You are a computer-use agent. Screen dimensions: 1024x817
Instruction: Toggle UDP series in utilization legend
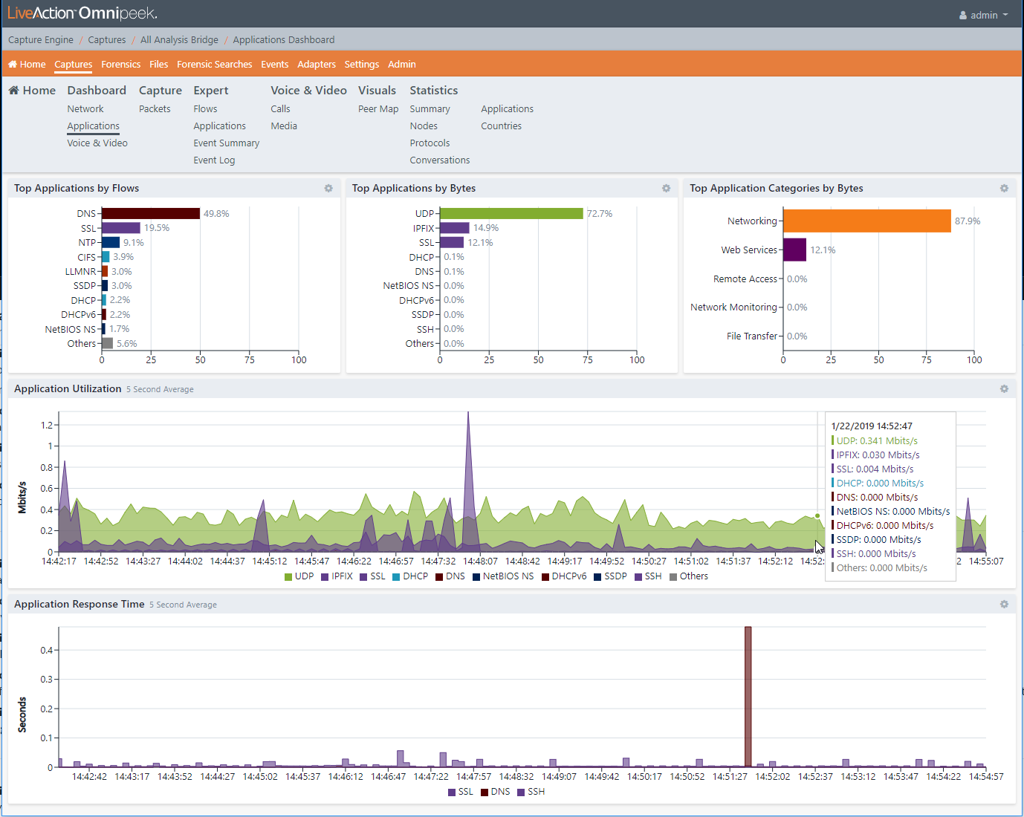click(x=299, y=576)
